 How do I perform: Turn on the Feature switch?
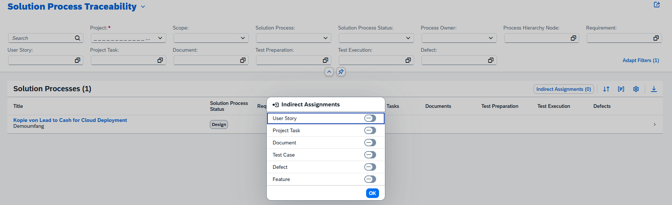tap(370, 179)
